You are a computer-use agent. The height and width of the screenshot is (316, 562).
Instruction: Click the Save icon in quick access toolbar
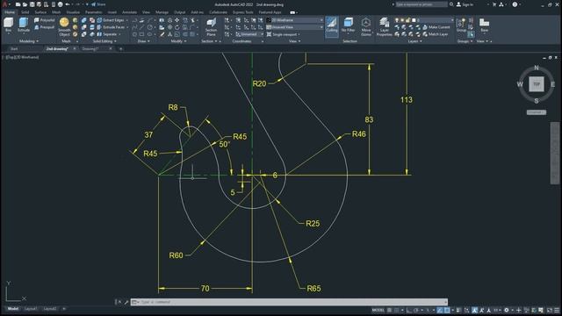click(x=32, y=4)
